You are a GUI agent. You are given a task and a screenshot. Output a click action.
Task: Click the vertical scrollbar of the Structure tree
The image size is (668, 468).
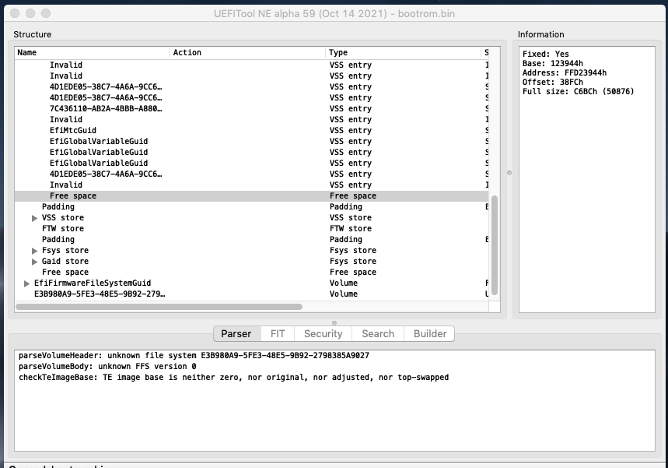(494, 245)
